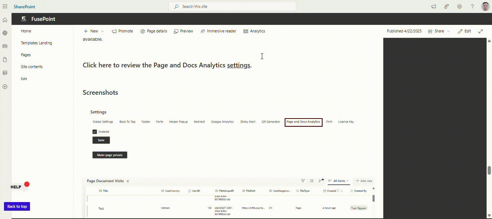Click the create plus icon in left rail
The image size is (492, 219).
(5, 86)
